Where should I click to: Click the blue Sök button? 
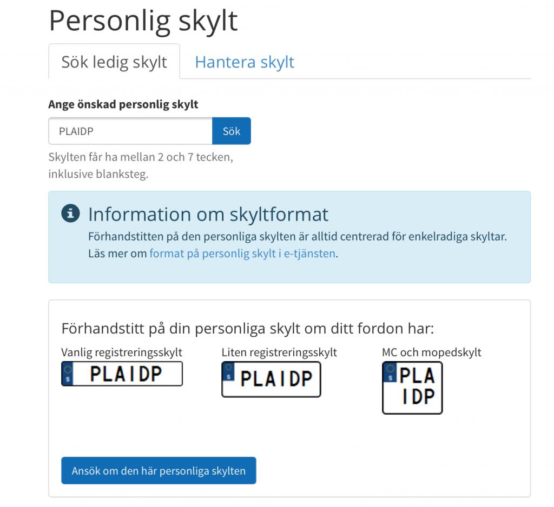coord(232,131)
